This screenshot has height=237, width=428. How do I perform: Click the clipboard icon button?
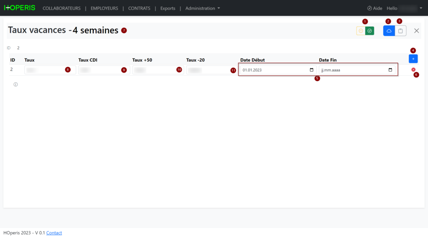point(400,31)
